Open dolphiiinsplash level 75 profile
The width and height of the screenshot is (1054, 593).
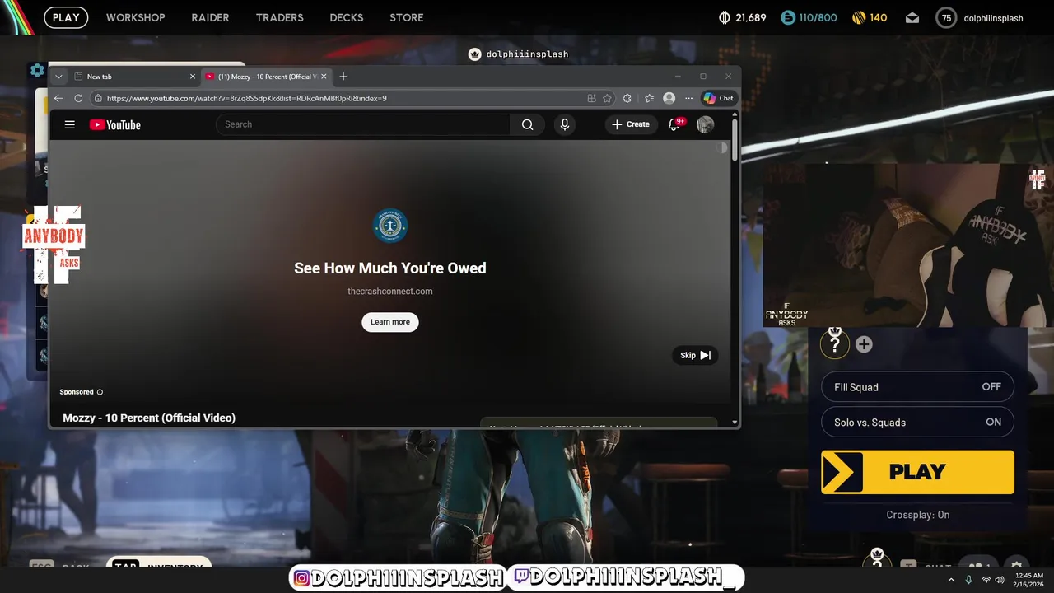(x=980, y=18)
